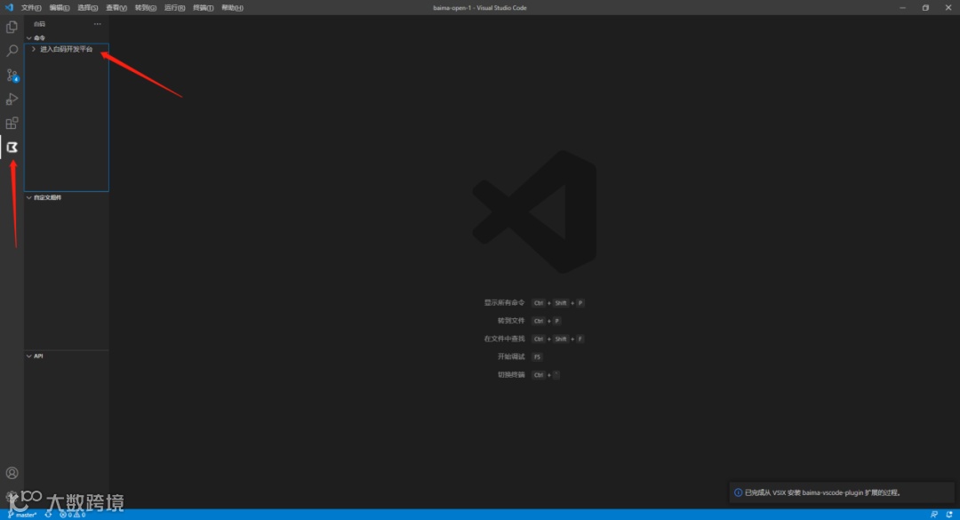Click the 白码 sidebar title
The image size is (960, 520).
(x=40, y=24)
